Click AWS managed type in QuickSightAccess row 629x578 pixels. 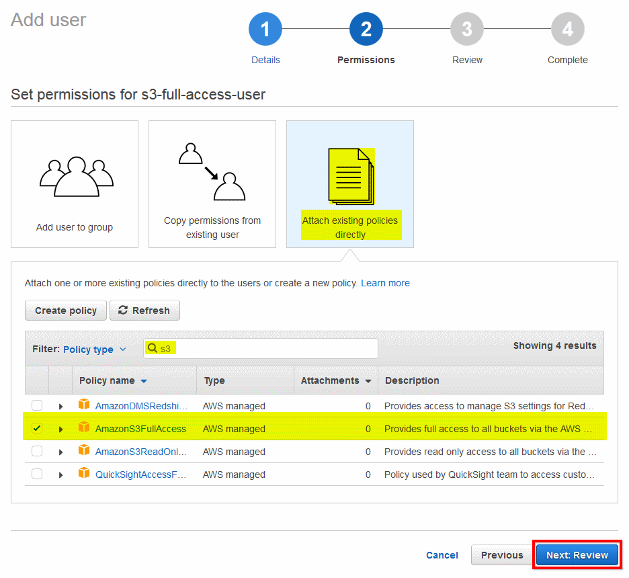point(234,474)
